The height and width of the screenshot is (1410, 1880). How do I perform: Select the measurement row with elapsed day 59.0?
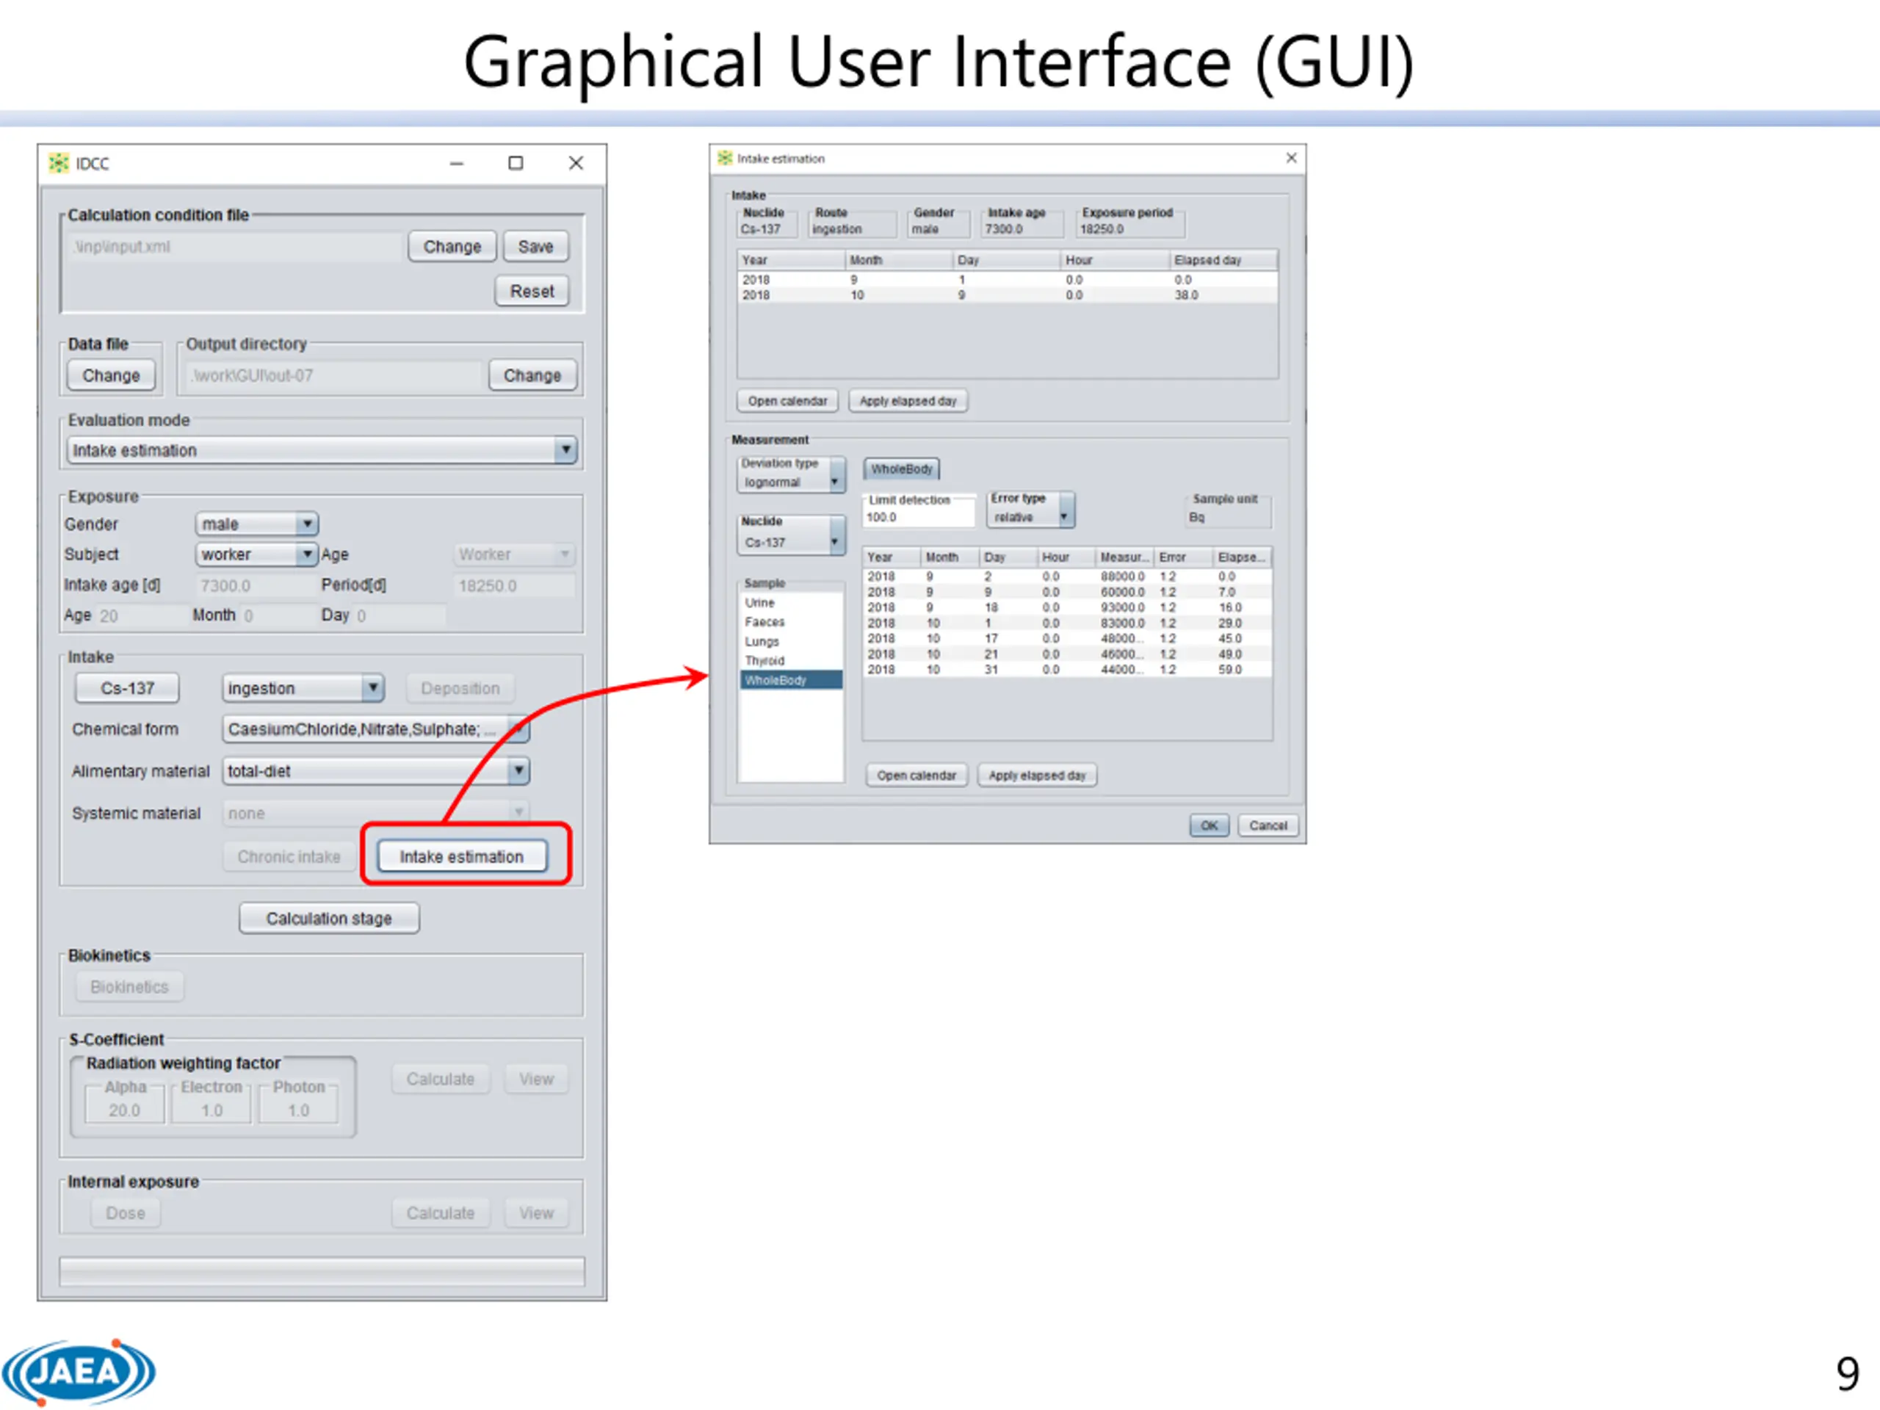tap(1068, 670)
